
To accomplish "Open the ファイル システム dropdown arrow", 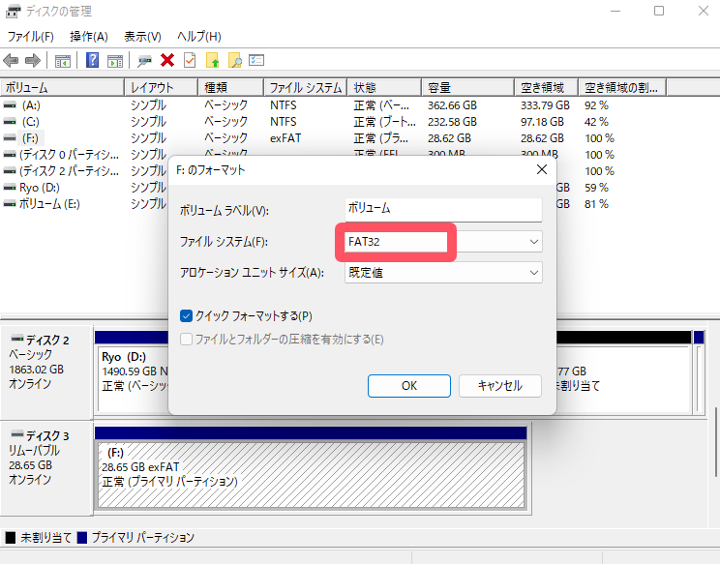I will click(533, 242).
